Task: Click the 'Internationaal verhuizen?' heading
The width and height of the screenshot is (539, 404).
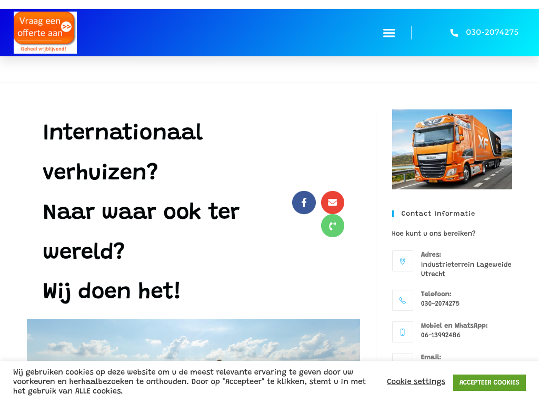Action: (x=123, y=151)
